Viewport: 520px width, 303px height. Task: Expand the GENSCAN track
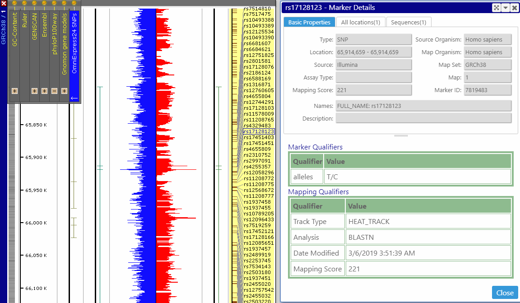(x=34, y=91)
